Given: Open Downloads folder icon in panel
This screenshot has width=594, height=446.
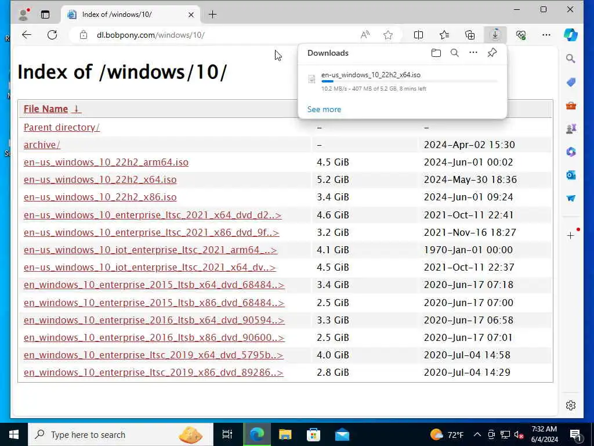Looking at the screenshot, I should pyautogui.click(x=436, y=53).
